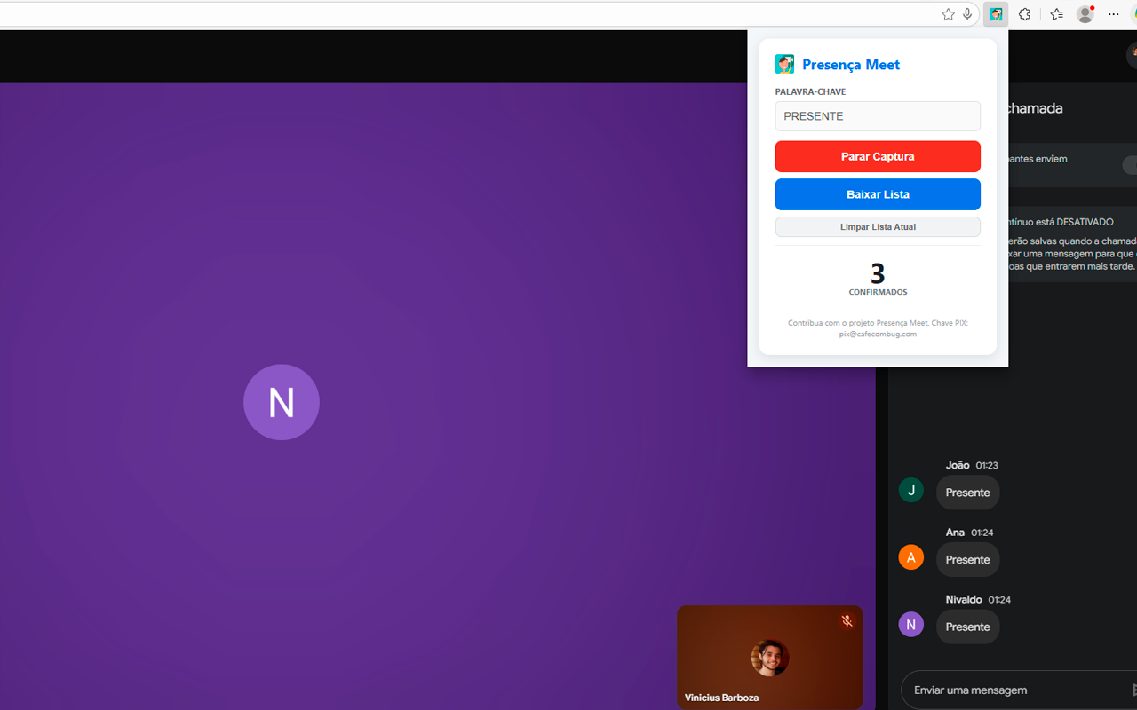This screenshot has height=710, width=1137.
Task: Click the Presença Meet popup title
Action: (x=851, y=65)
